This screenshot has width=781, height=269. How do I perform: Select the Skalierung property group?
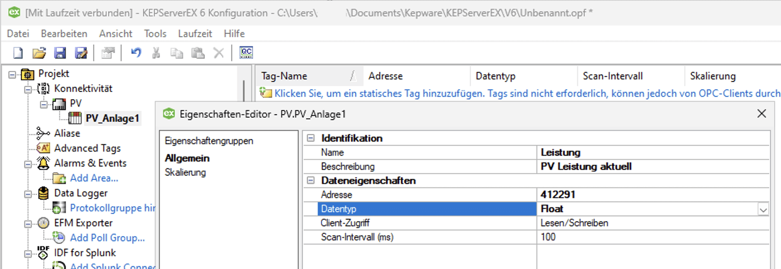[185, 172]
